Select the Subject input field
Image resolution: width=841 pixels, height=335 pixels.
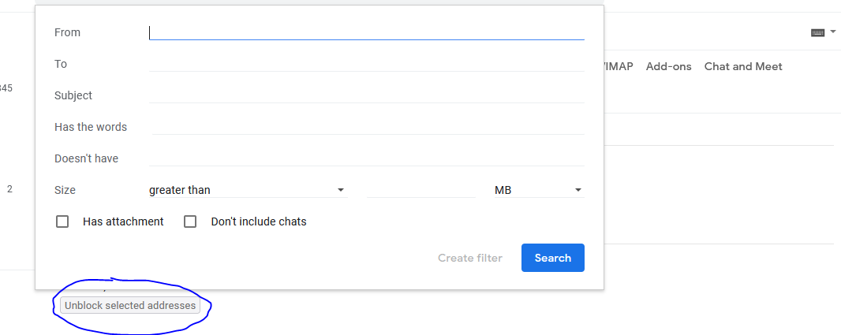366,95
